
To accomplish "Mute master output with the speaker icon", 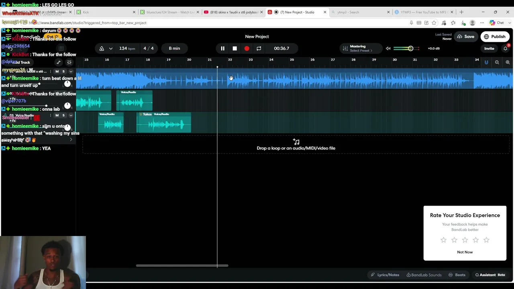I will 388,49.
